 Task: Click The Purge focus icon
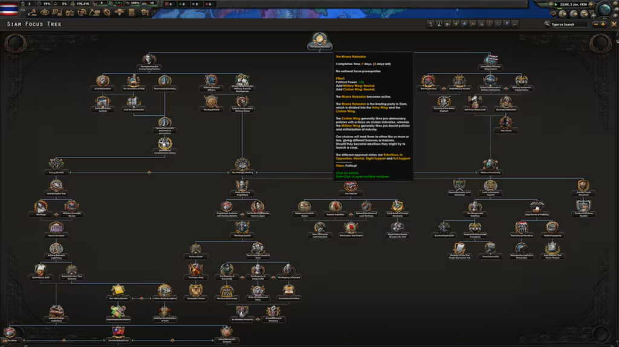(41, 208)
